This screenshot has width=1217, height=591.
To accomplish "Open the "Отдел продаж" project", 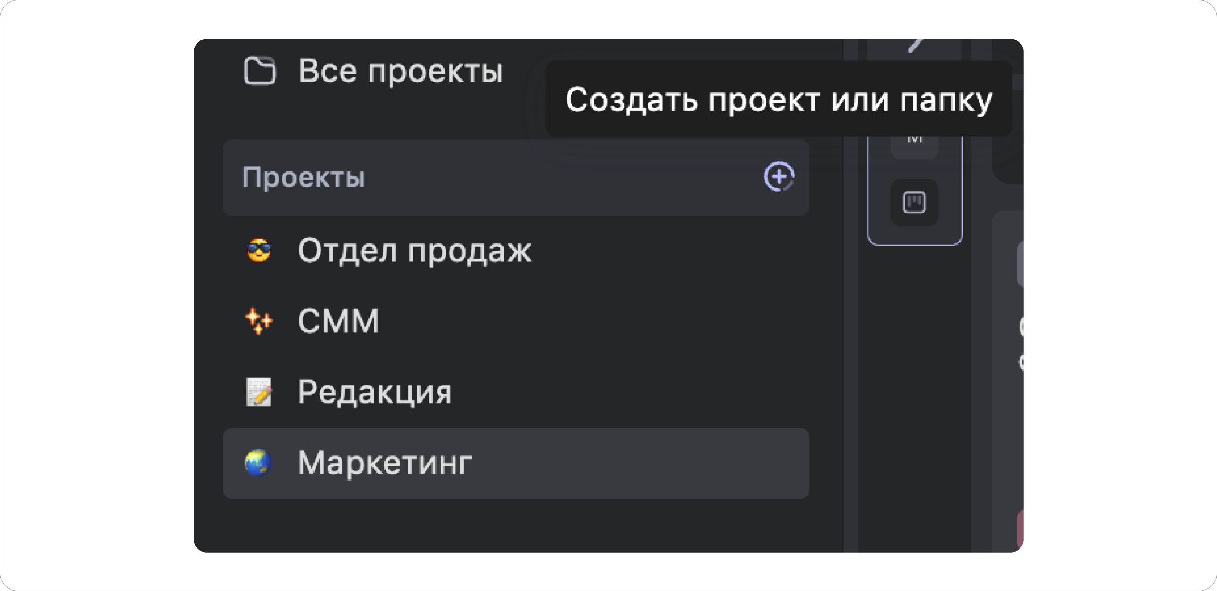I will click(414, 251).
